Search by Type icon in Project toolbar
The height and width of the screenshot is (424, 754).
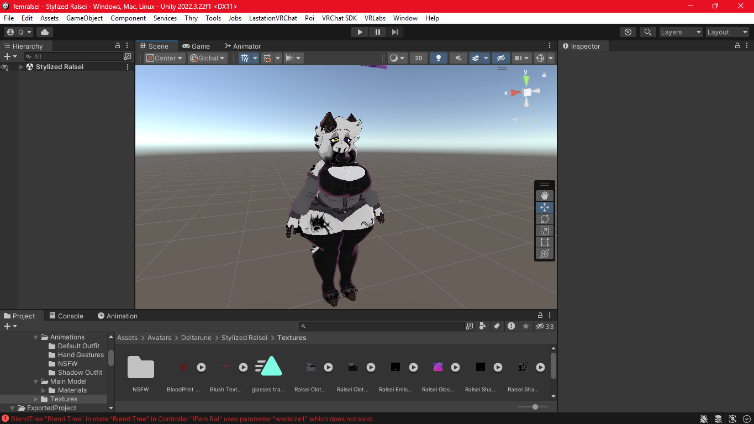click(483, 326)
